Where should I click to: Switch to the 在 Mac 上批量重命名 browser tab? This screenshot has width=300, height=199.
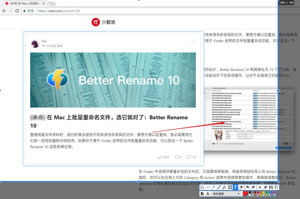[25, 3]
